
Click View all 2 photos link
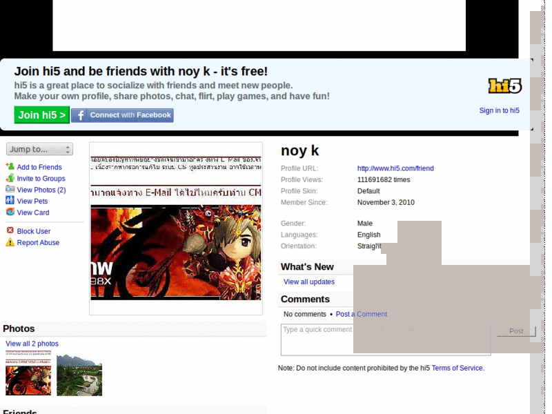click(x=32, y=344)
